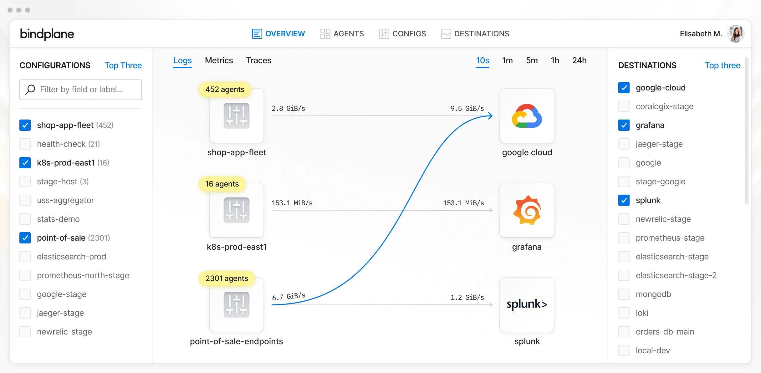Check the coralogix-stage destination checkbox
761x373 pixels.
tap(624, 106)
